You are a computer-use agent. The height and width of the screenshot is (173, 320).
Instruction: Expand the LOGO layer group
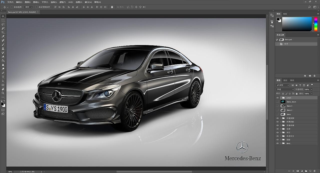point(281,98)
